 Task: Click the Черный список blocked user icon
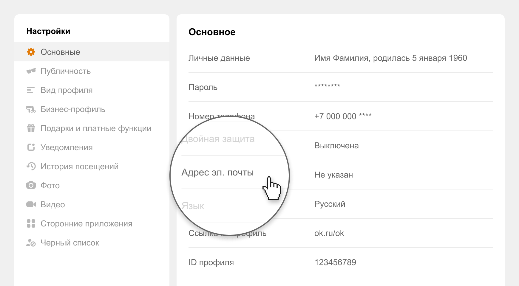[x=31, y=243]
